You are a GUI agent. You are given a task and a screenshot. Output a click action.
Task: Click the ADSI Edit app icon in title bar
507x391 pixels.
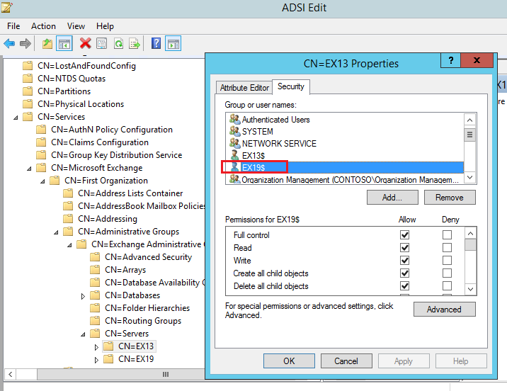7,7
